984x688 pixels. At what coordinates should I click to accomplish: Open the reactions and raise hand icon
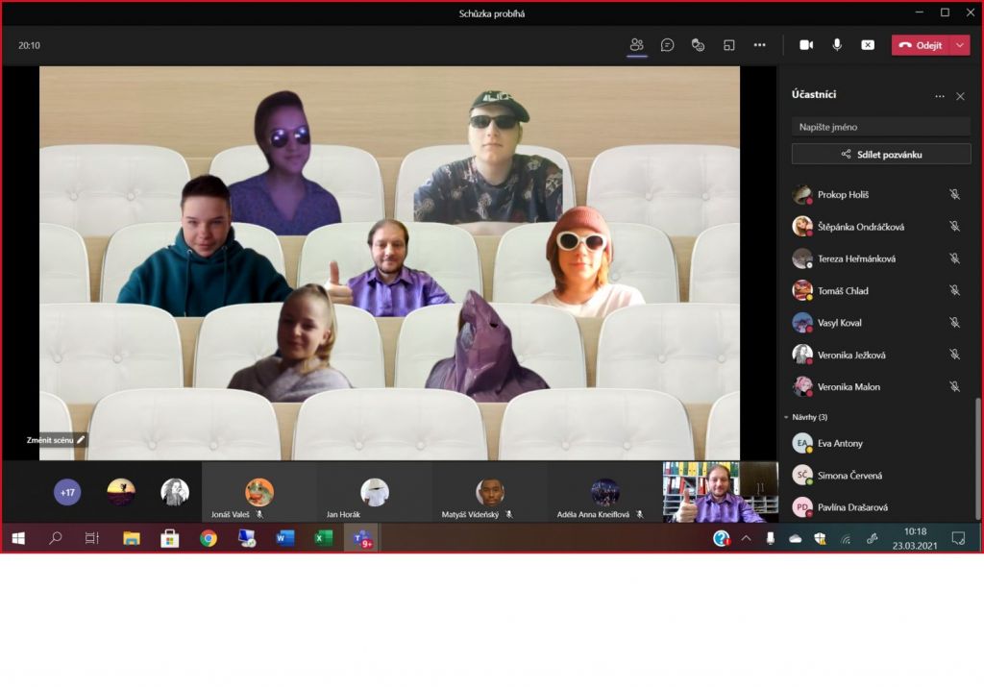click(x=699, y=45)
